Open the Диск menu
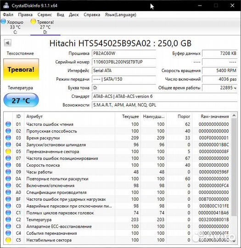 tap(74, 15)
